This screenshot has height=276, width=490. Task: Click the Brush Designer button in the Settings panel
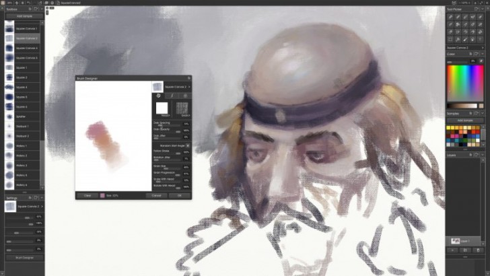(24, 258)
